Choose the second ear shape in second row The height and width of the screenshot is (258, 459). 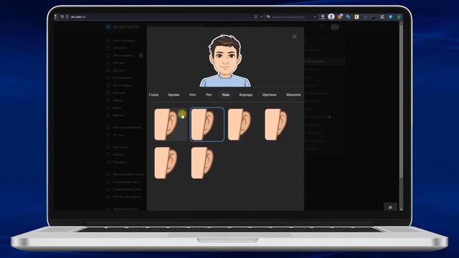click(202, 163)
